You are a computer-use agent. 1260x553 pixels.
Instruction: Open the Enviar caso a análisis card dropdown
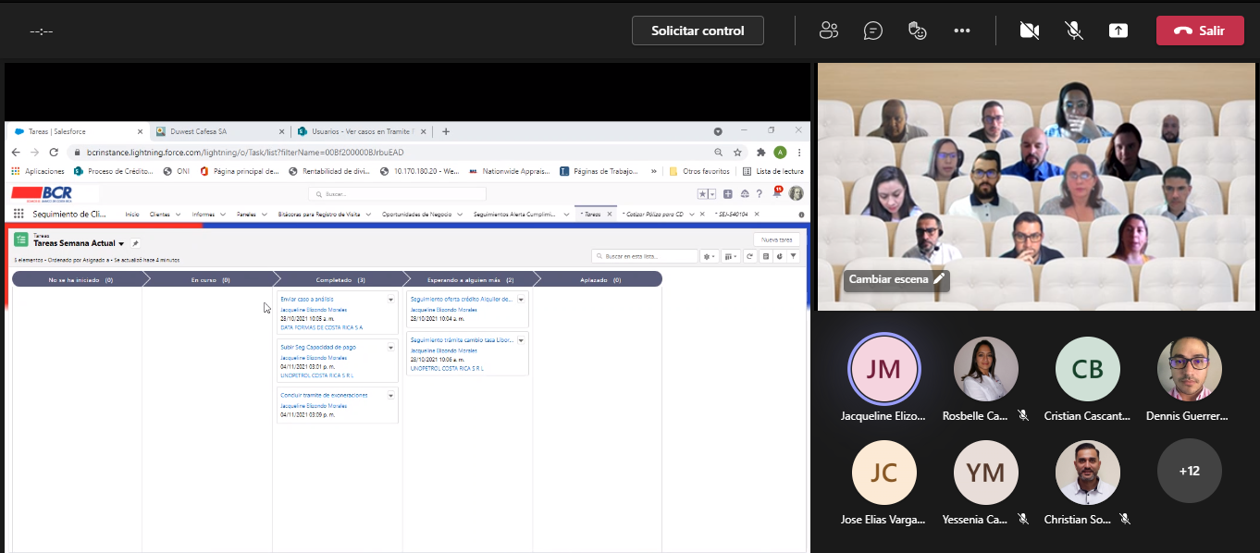pyautogui.click(x=390, y=300)
